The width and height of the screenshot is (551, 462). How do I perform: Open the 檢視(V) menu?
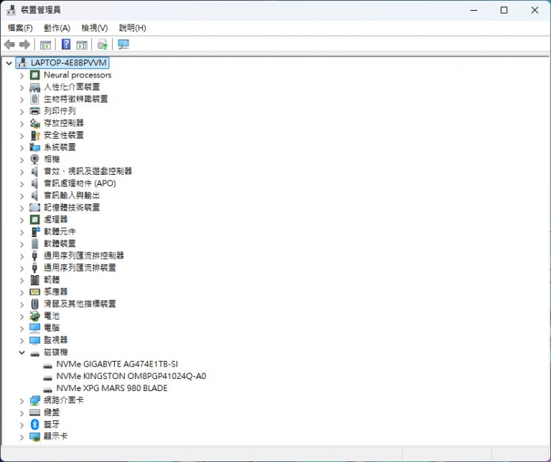95,28
